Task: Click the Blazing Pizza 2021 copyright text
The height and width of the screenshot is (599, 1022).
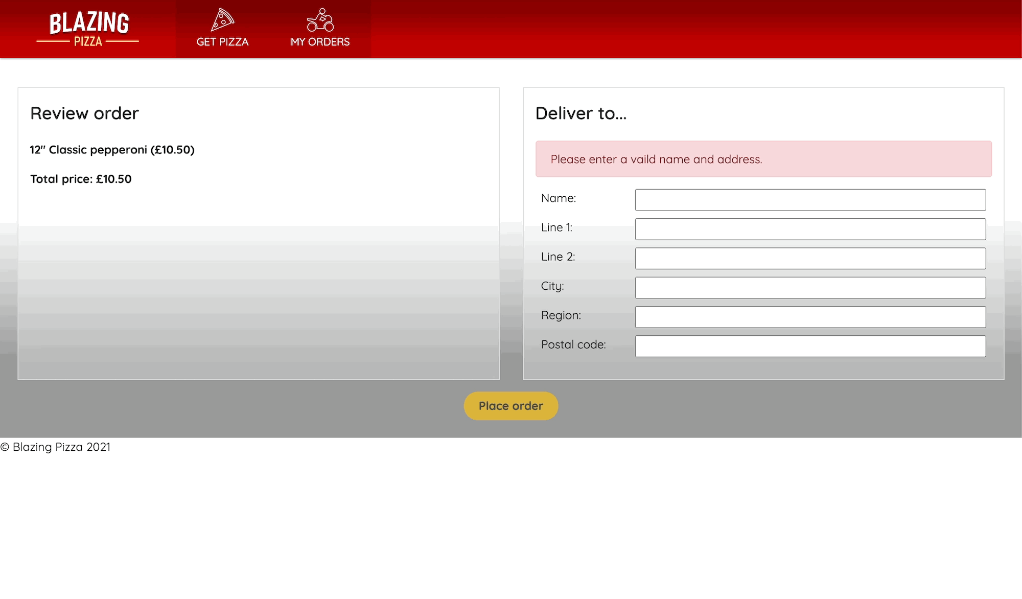Action: pyautogui.click(x=55, y=447)
